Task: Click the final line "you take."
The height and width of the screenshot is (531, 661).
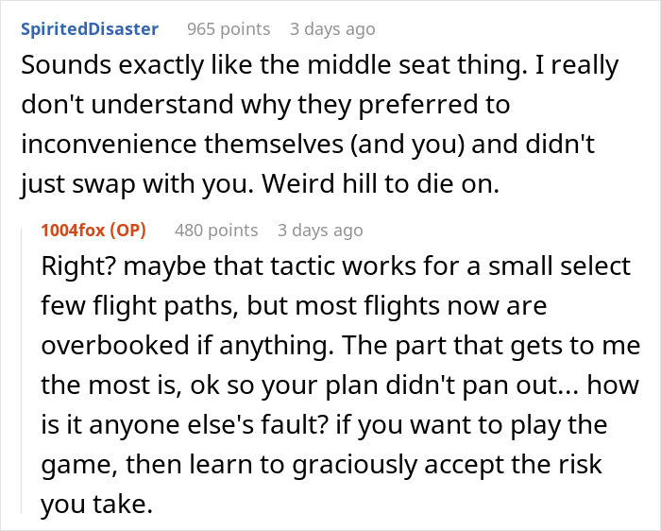Action: [96, 504]
